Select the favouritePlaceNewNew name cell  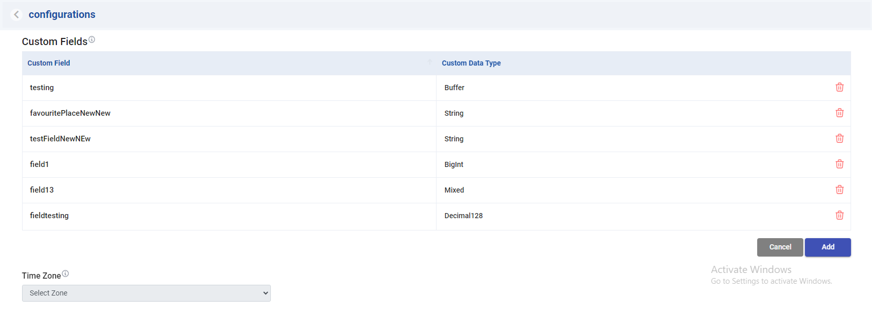(70, 113)
